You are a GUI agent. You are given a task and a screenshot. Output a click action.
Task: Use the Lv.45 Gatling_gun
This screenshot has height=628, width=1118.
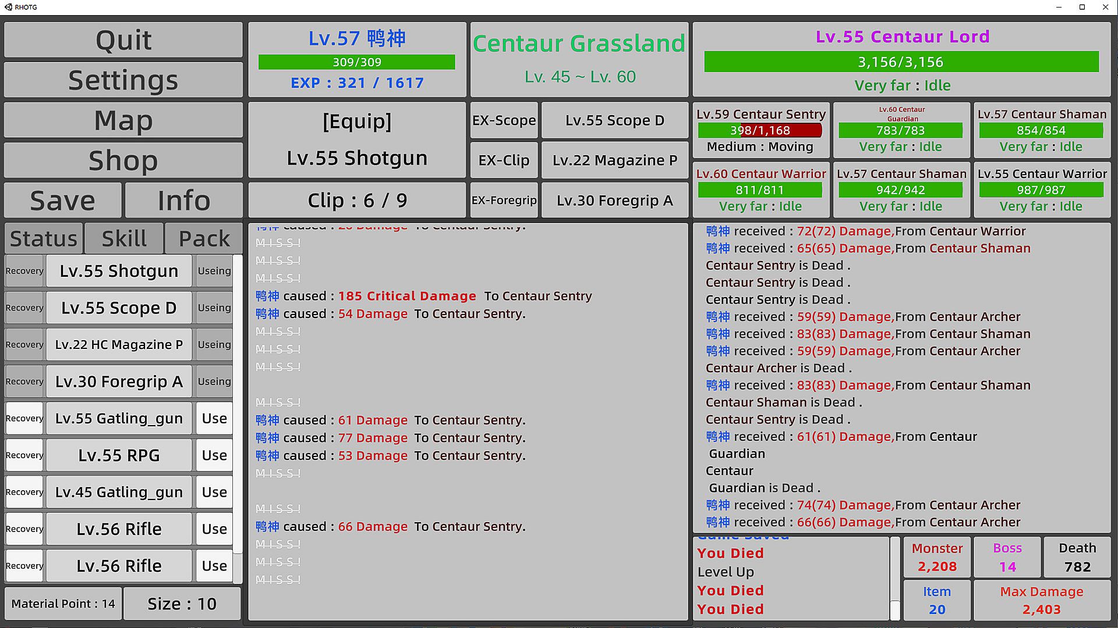tap(214, 492)
